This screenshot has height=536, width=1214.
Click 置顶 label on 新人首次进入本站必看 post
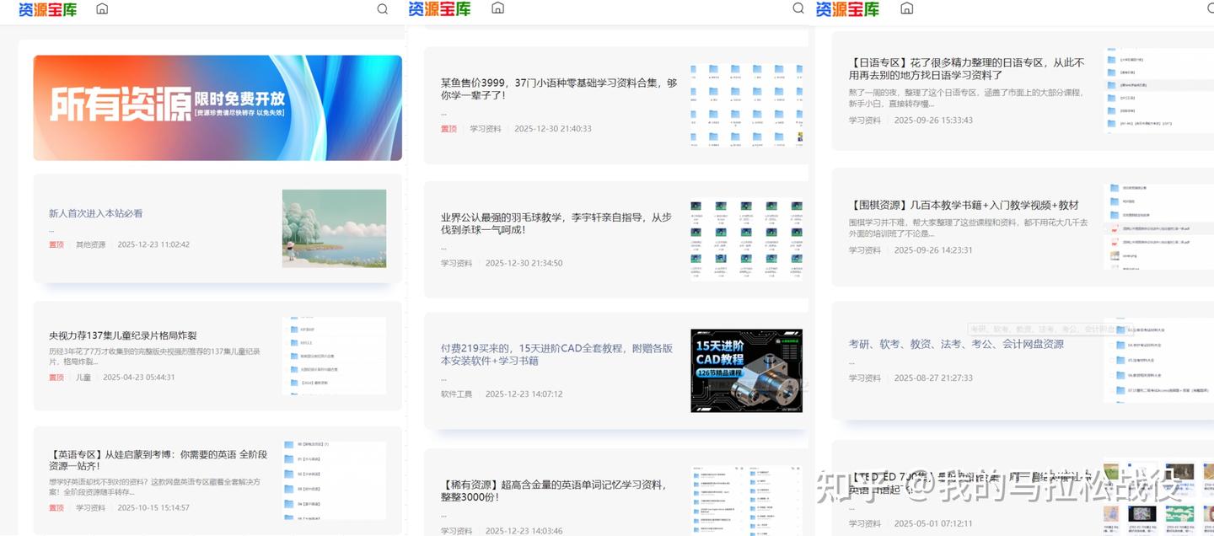pos(56,244)
